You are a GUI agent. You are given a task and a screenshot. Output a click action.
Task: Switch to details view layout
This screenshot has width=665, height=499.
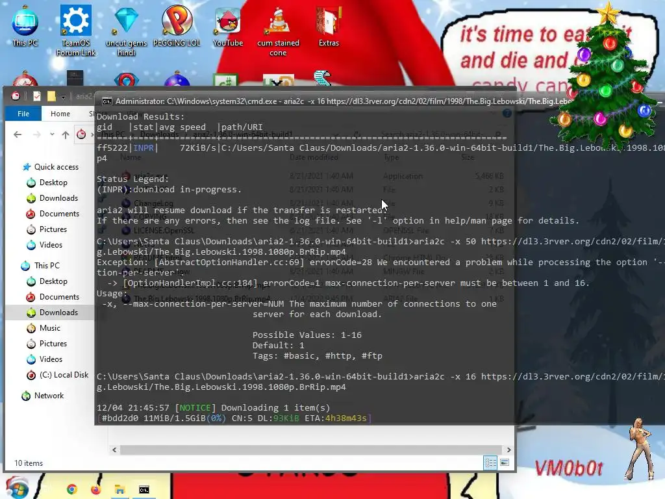pos(491,463)
